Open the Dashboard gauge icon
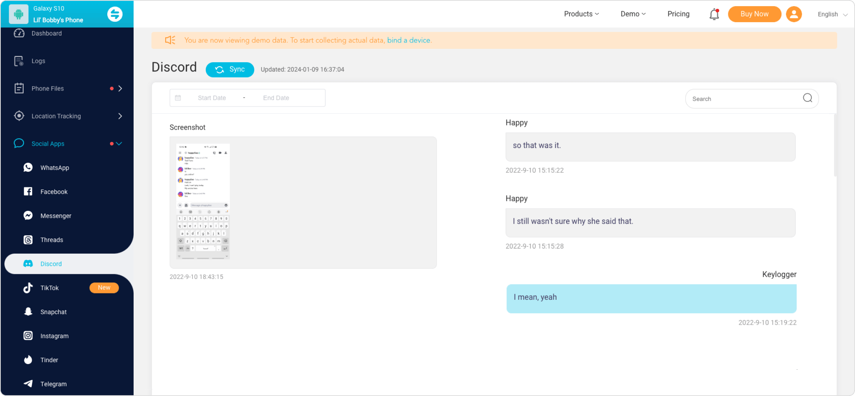Viewport: 855px width, 396px height. [x=19, y=33]
